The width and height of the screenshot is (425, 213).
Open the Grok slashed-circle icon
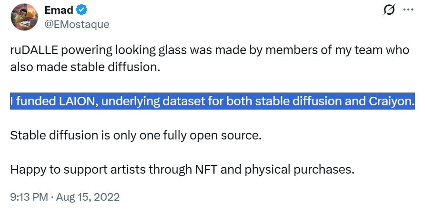click(389, 10)
